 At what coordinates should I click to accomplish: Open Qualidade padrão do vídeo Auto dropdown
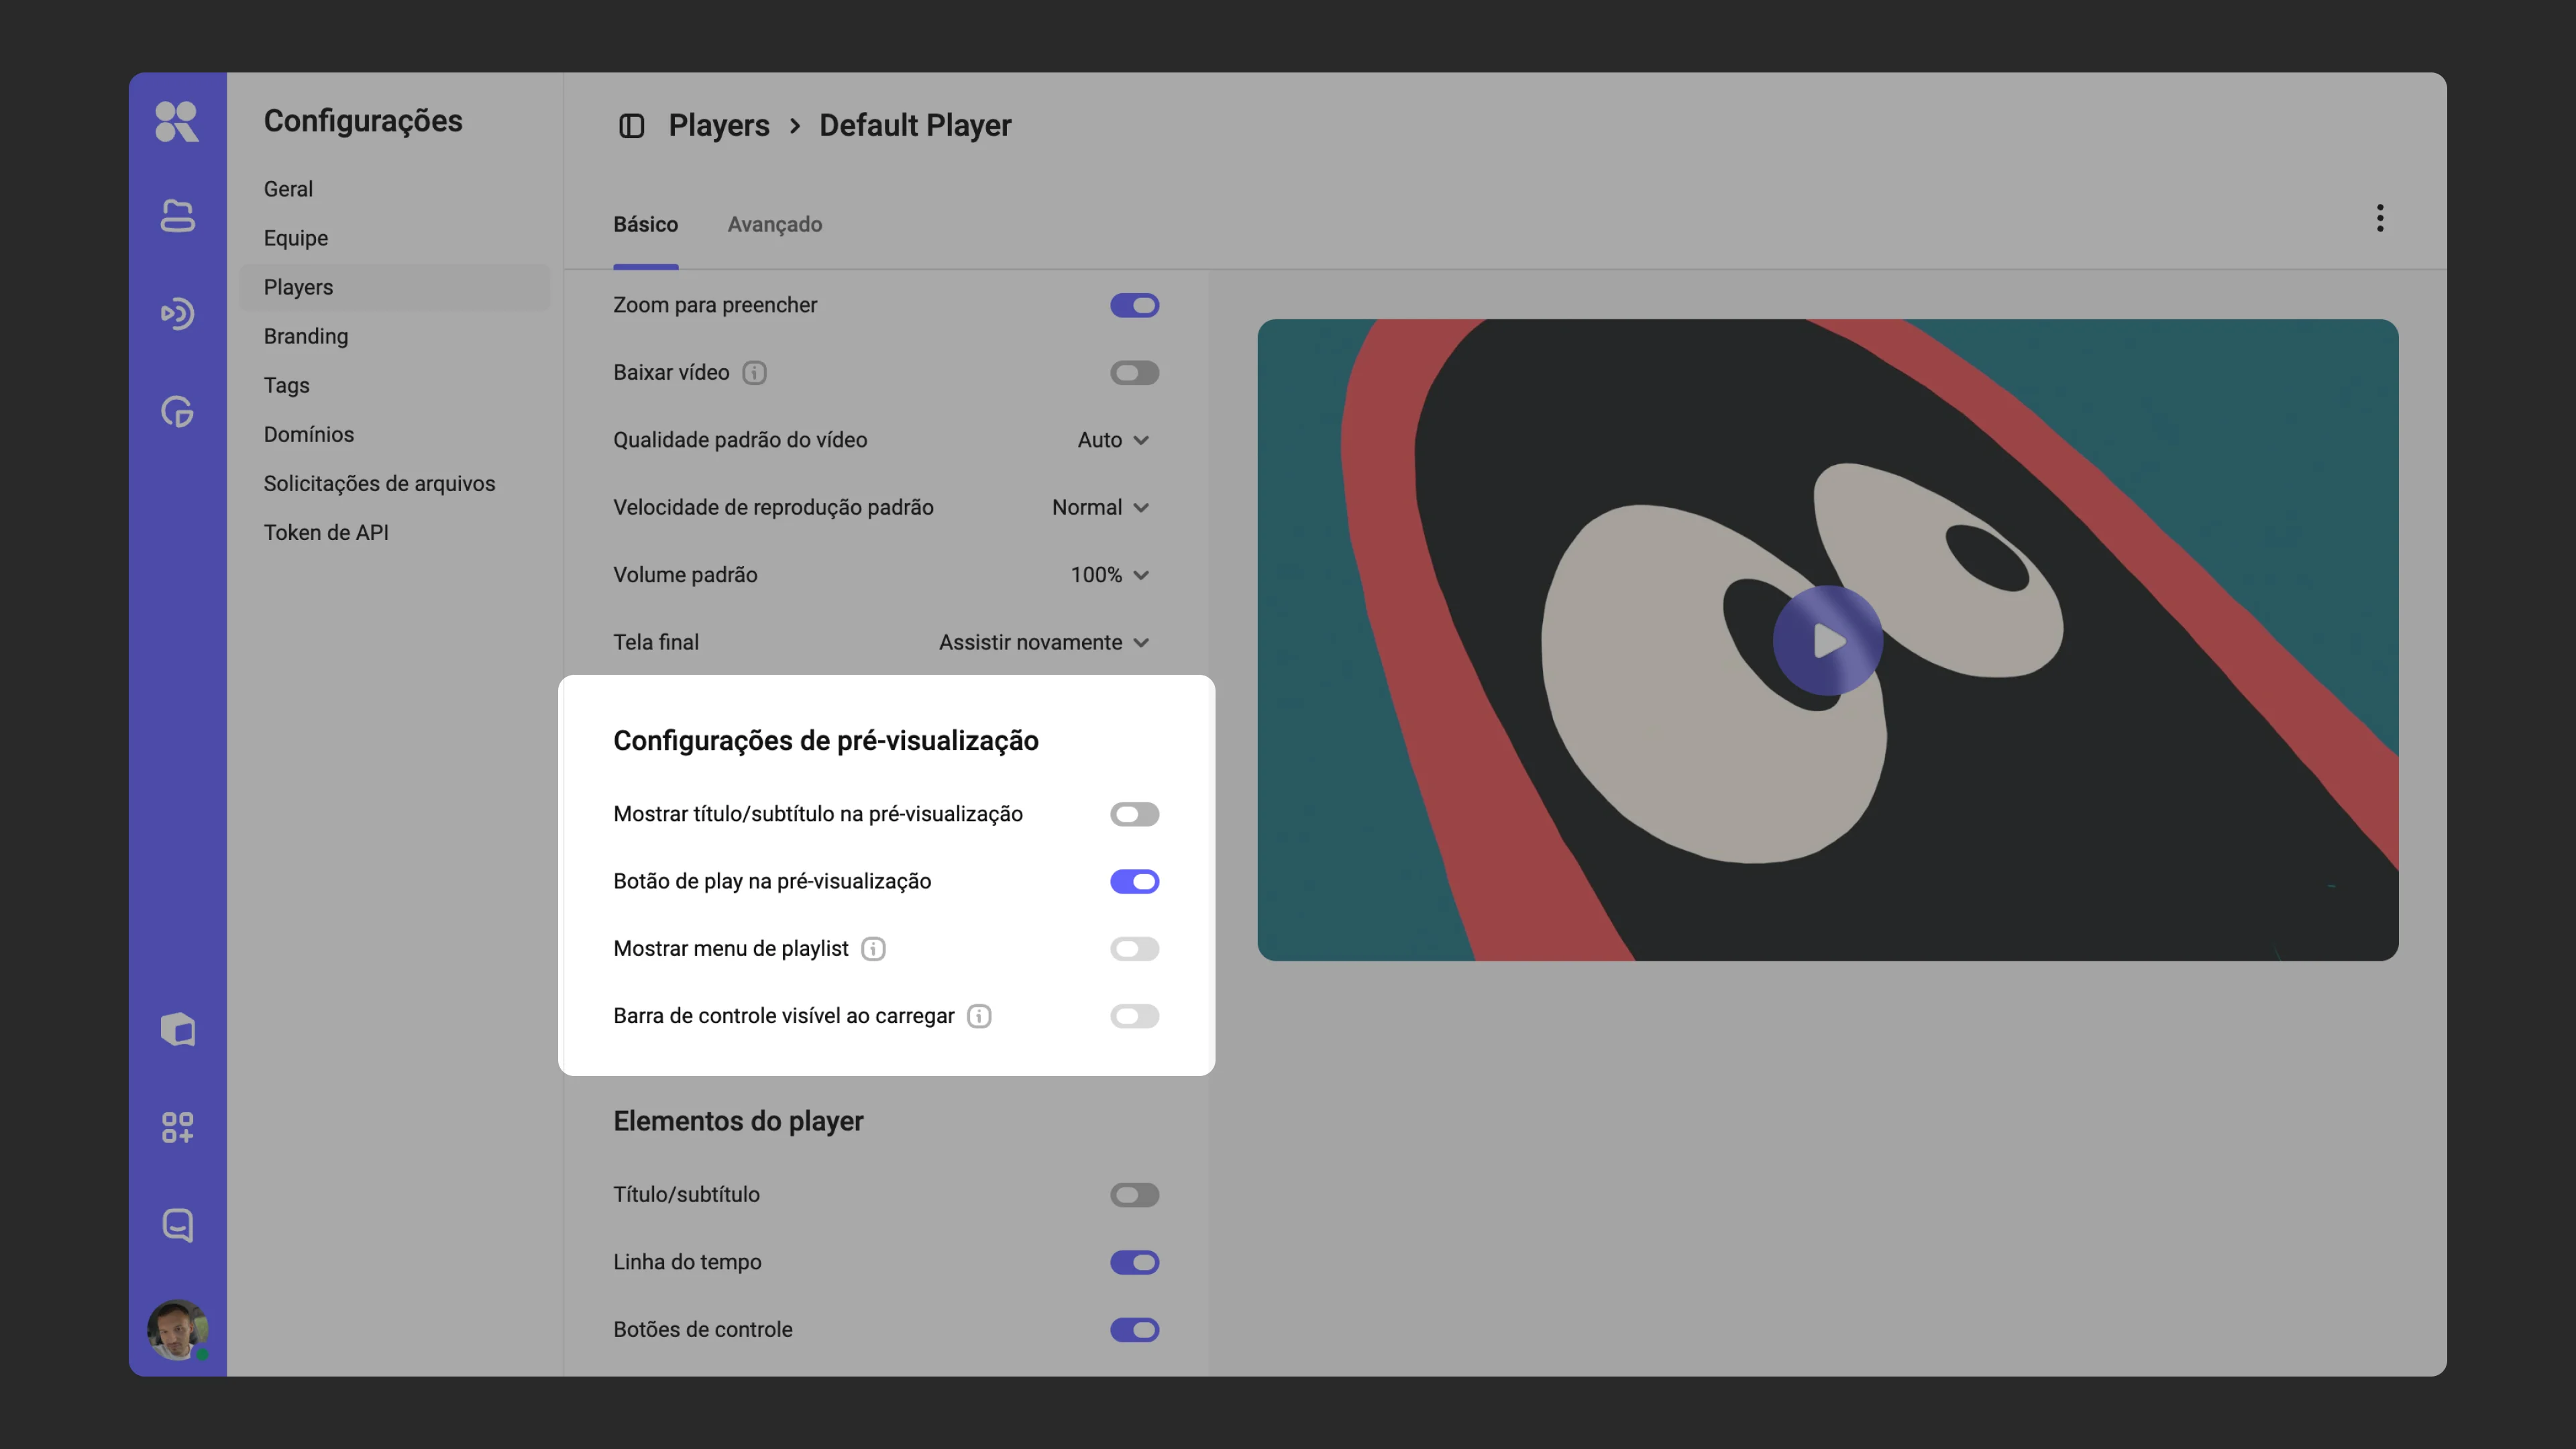[x=1113, y=440]
